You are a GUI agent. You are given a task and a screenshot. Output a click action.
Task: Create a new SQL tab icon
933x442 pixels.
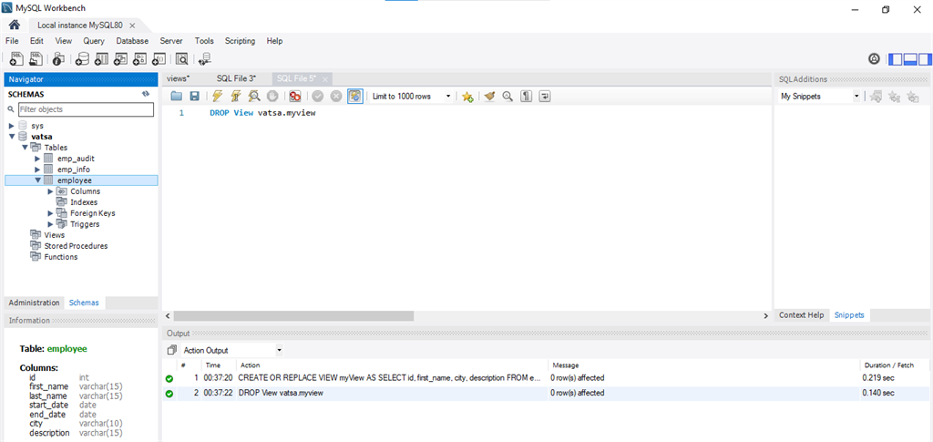pos(16,58)
